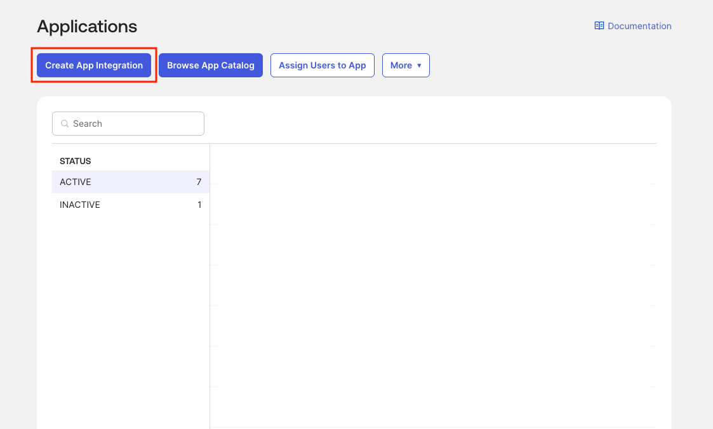Screen dimensions: 713x429
Task: Click the Create App Integration button
Action: click(94, 65)
